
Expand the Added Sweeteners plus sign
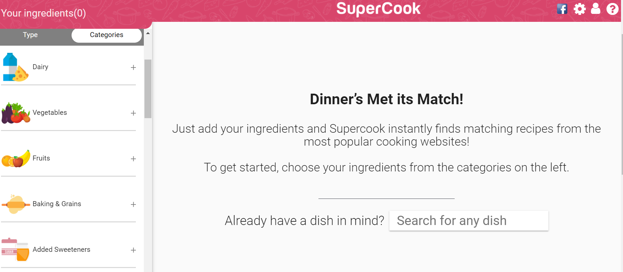133,250
